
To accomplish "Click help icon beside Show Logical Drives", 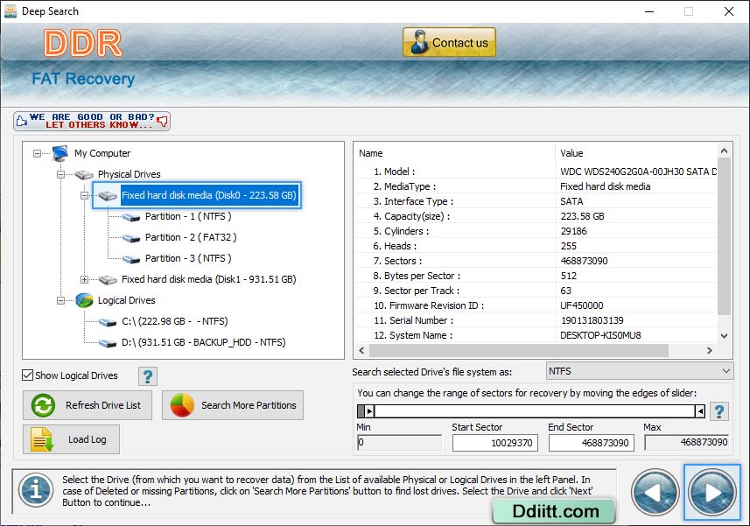I will [148, 376].
